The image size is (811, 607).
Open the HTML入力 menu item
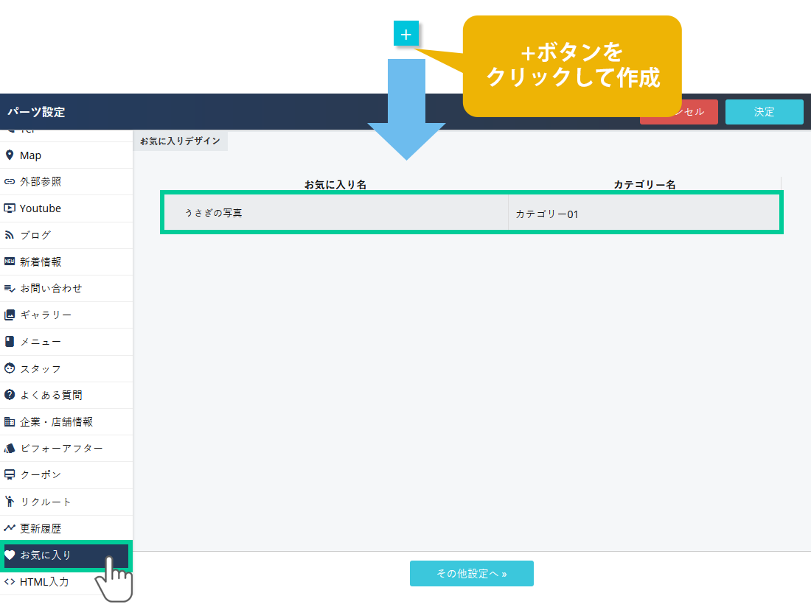44,581
